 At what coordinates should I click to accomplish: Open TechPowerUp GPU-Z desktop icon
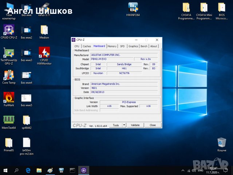8,53
